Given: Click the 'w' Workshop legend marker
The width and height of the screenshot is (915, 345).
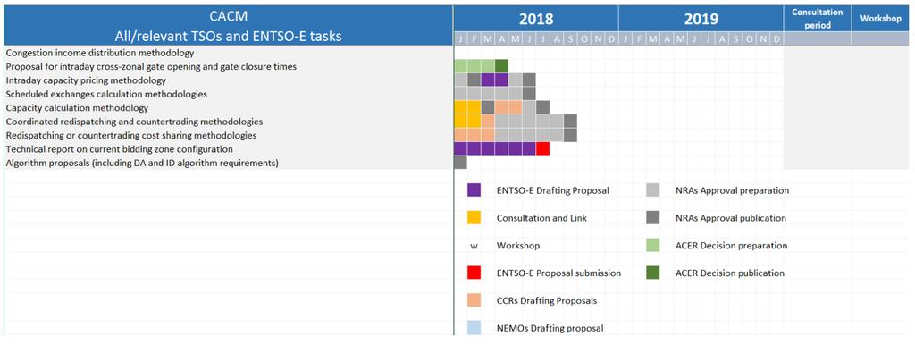Looking at the screenshot, I should coord(474,246).
